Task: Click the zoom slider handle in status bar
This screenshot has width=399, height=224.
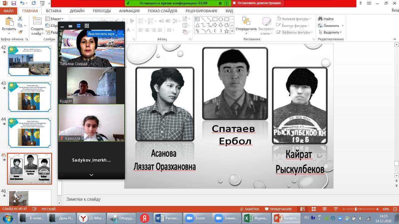Action: (356, 209)
